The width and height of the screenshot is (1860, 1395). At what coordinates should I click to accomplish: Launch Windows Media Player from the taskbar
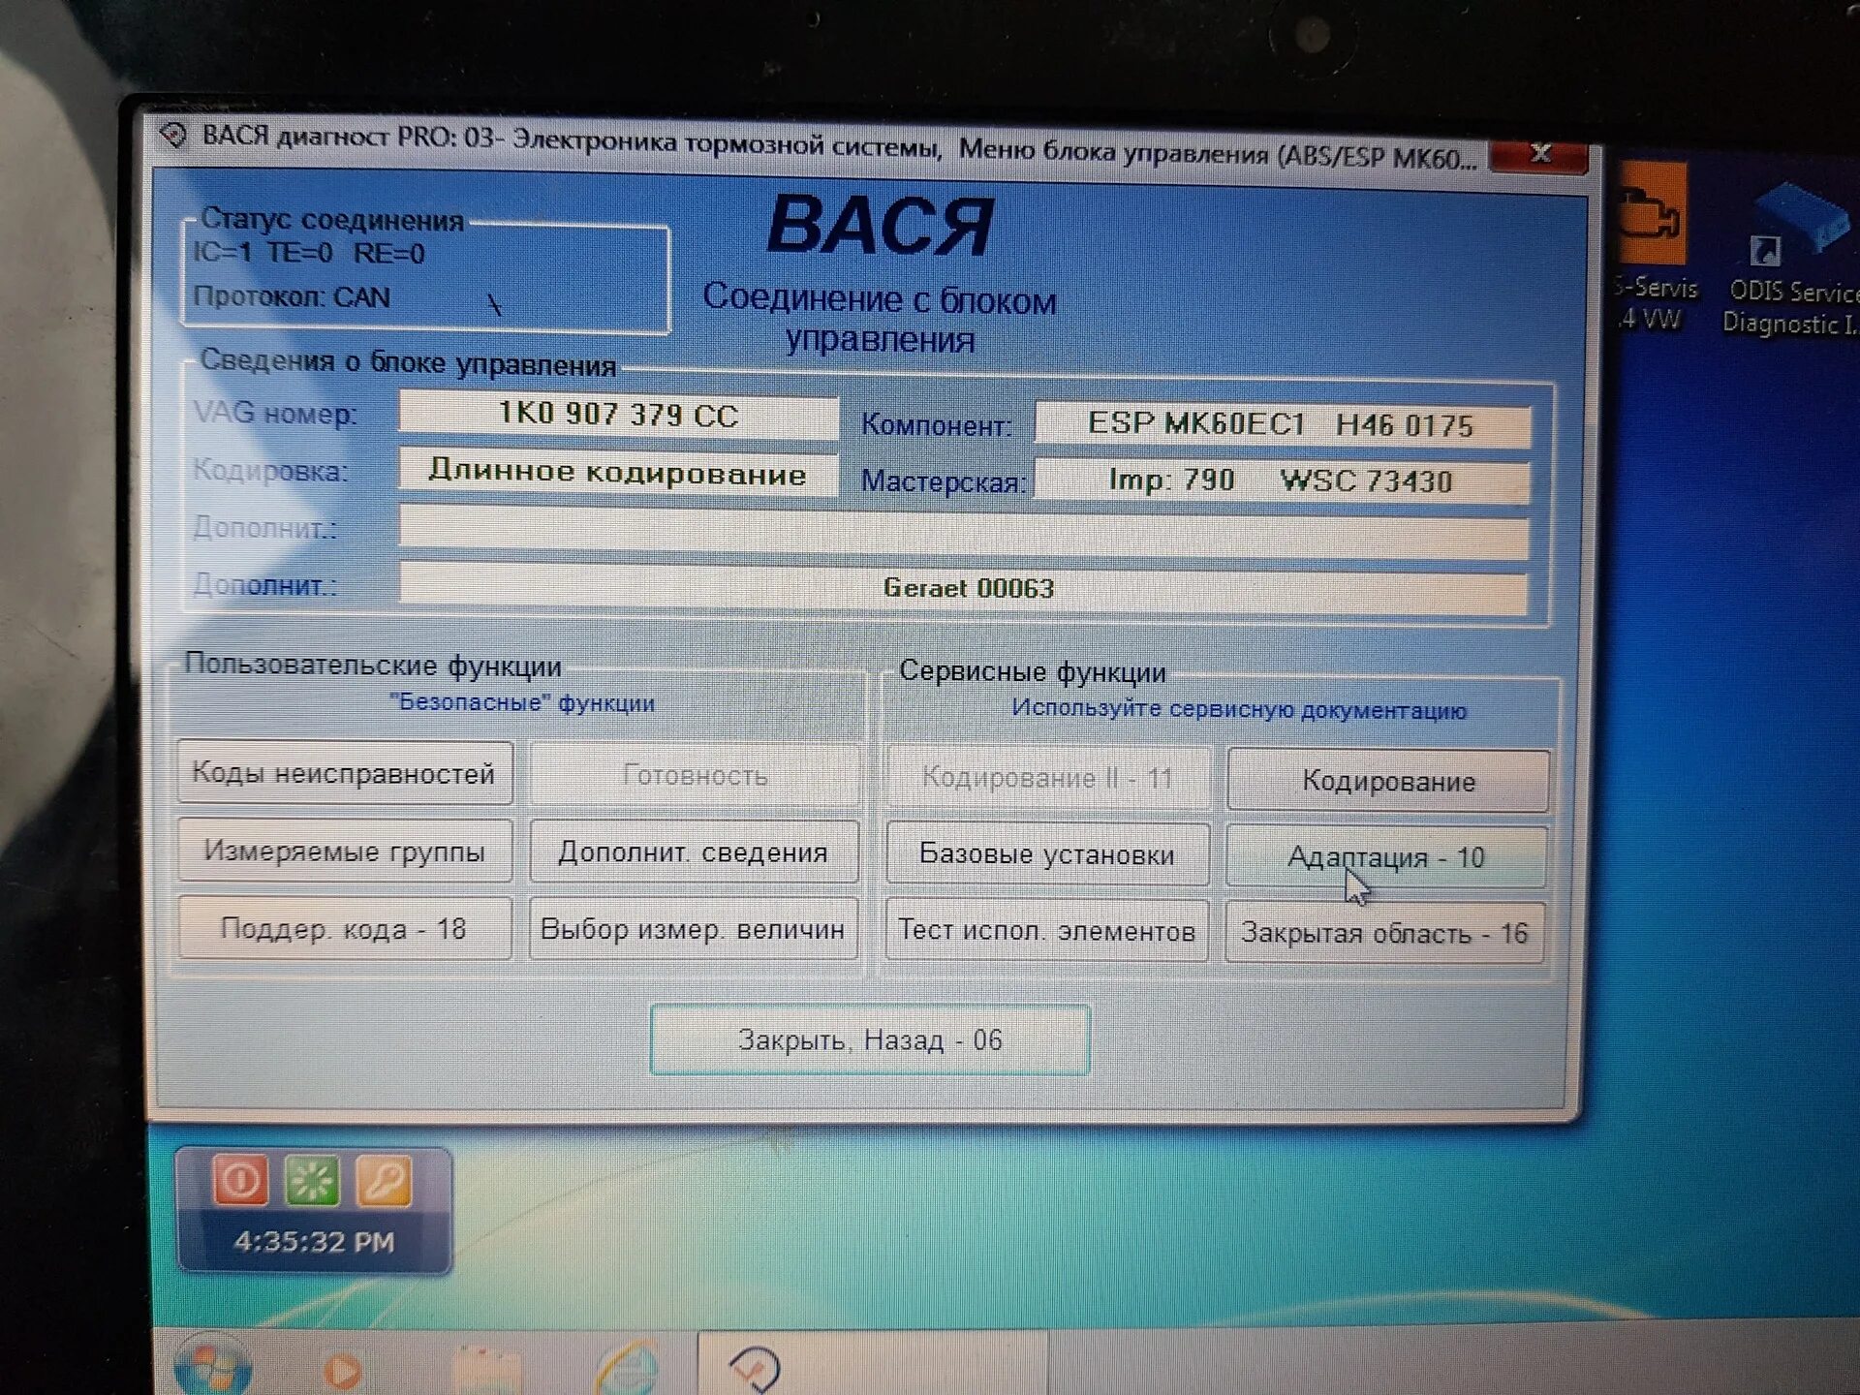[x=341, y=1370]
